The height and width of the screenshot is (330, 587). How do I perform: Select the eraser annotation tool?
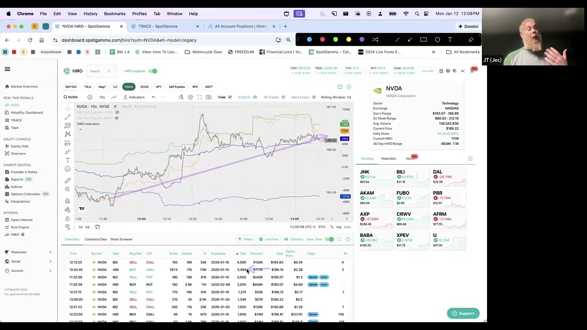tap(471, 39)
